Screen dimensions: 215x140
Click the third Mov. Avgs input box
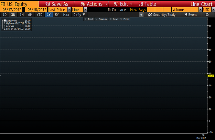pos(167,10)
